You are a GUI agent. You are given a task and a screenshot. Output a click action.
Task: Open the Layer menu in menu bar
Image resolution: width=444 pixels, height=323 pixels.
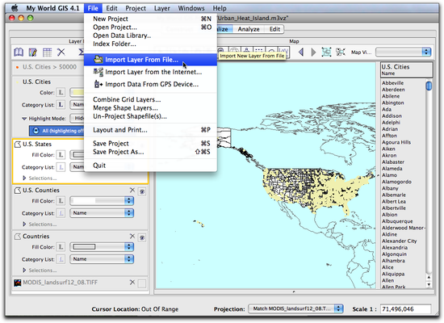pos(162,8)
